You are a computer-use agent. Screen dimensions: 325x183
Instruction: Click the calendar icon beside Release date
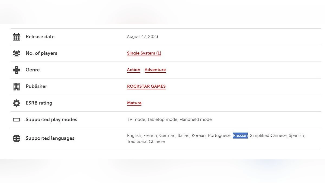[17, 37]
